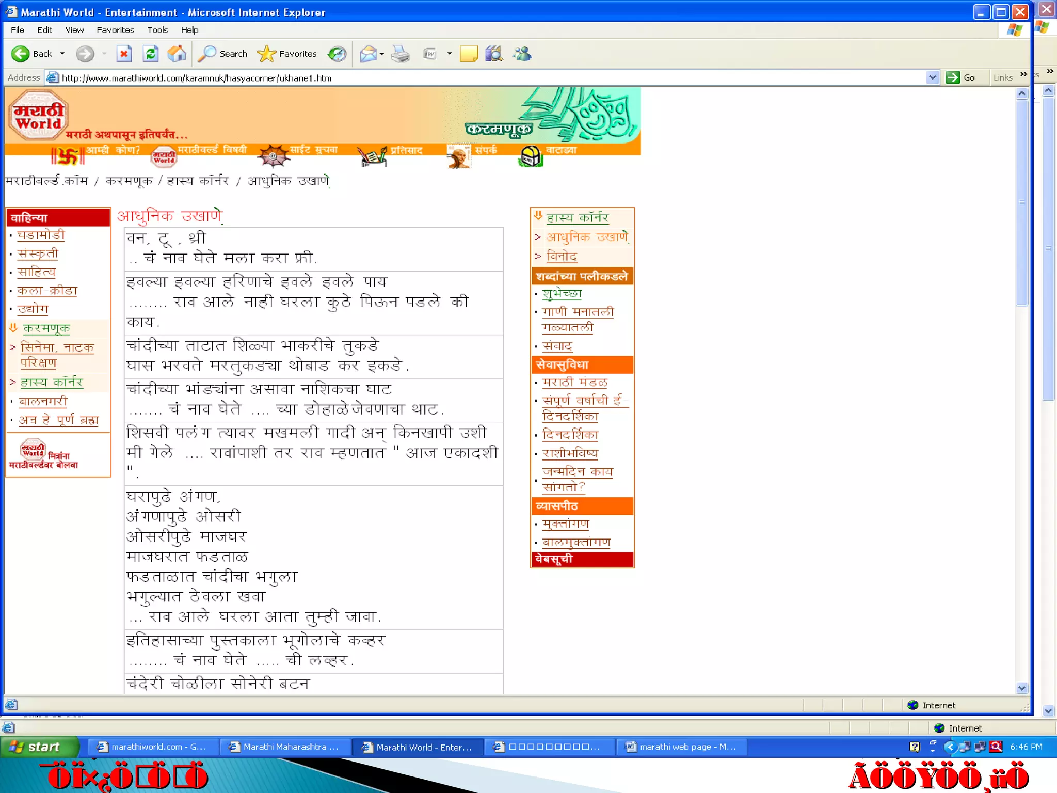The height and width of the screenshot is (793, 1057).
Task: Expand the Edit button dropdown arrow
Action: coord(449,54)
